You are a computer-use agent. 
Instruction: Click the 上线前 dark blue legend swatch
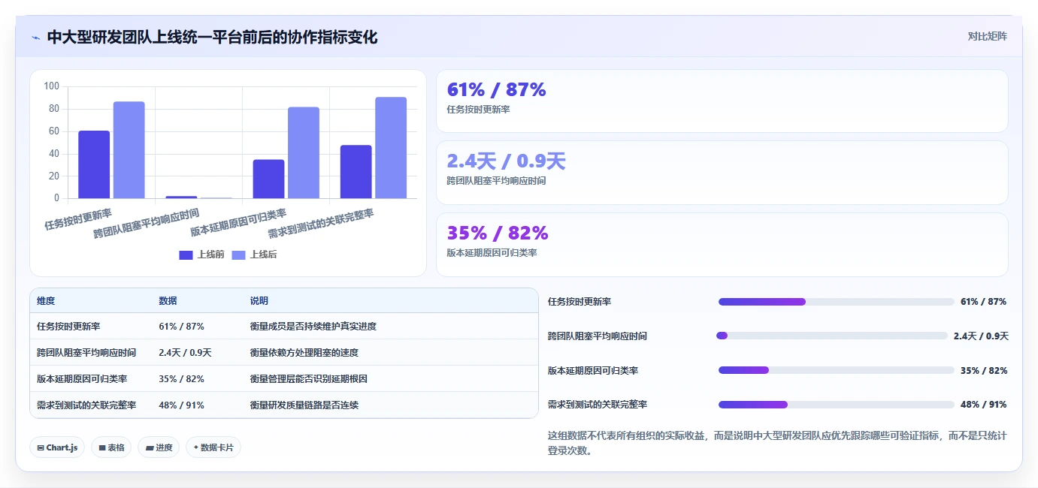tap(186, 255)
